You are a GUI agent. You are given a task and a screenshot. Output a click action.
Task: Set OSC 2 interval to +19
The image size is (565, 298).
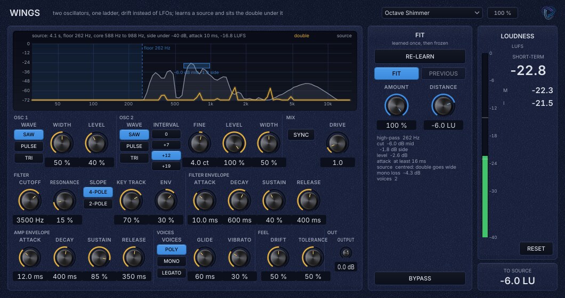[166, 166]
